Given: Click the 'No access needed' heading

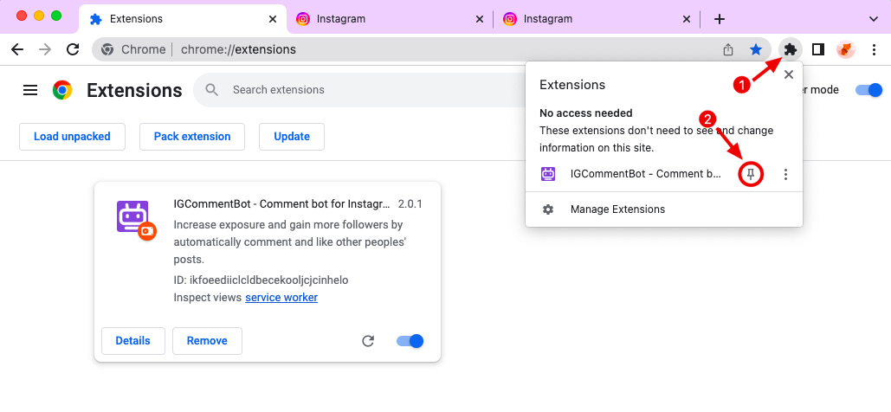Looking at the screenshot, I should (x=586, y=113).
